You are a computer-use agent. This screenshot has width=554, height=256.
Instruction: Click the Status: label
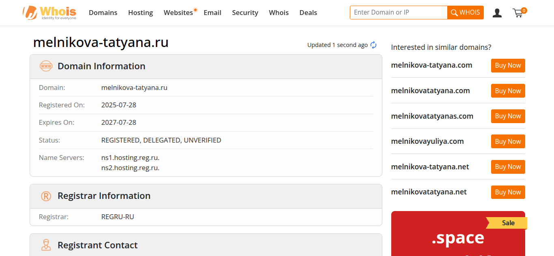[x=49, y=140]
